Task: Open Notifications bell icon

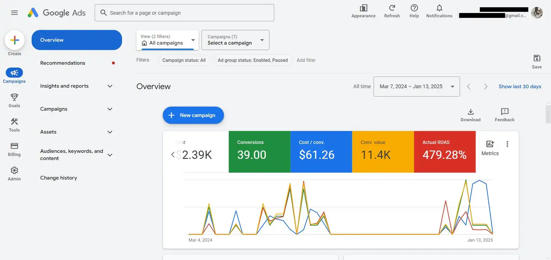Action: [439, 8]
